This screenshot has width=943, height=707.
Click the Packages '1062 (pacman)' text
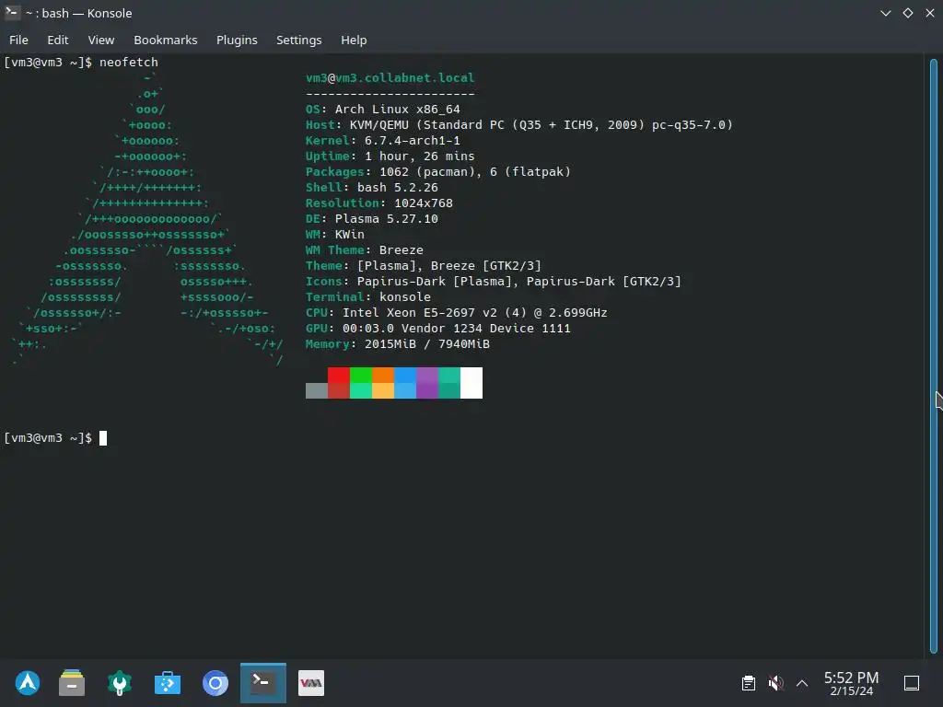pyautogui.click(x=431, y=171)
